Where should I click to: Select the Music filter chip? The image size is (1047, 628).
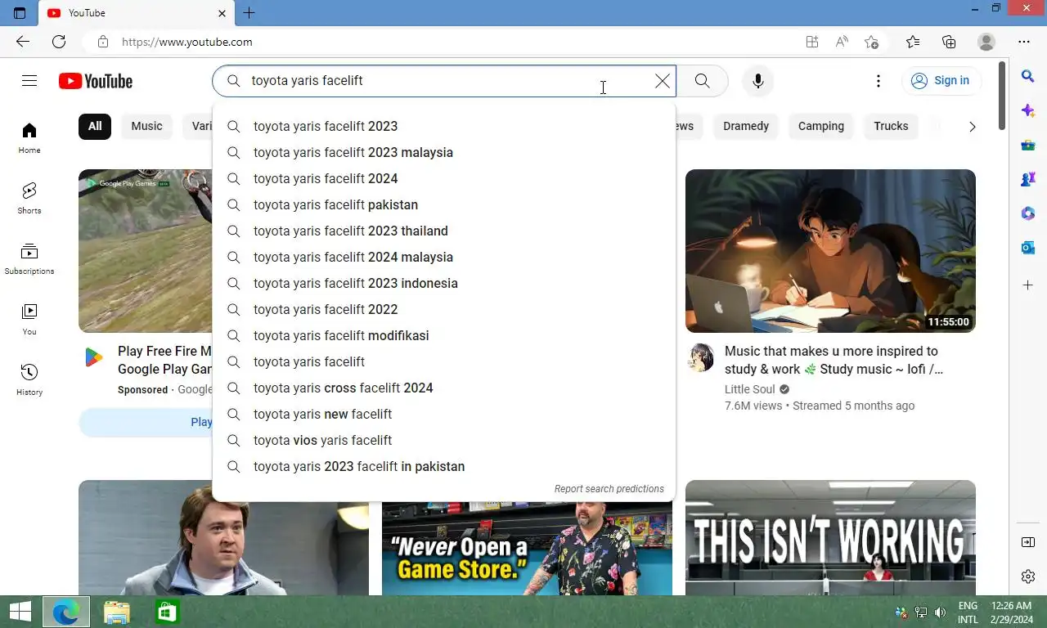click(147, 126)
